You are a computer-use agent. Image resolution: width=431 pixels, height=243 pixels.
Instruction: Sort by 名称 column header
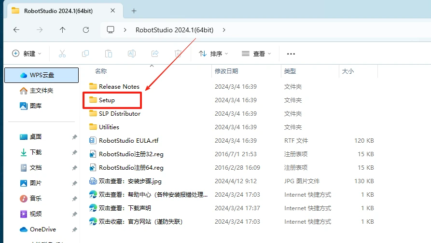[x=101, y=71]
